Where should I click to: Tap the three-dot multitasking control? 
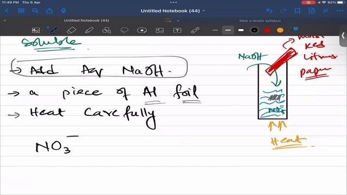(173, 2)
